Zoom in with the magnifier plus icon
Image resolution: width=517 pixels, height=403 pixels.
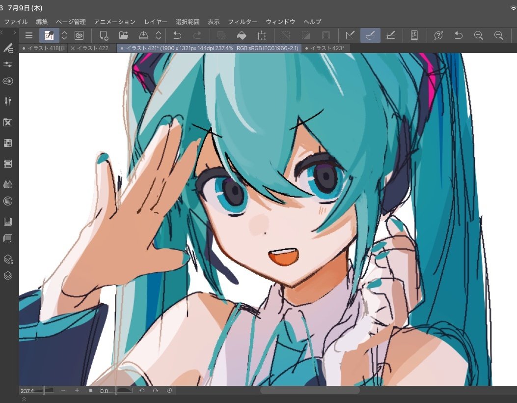pyautogui.click(x=478, y=35)
